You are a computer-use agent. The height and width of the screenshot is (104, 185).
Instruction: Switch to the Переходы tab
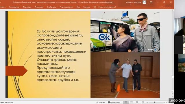click(x=27, y=7)
